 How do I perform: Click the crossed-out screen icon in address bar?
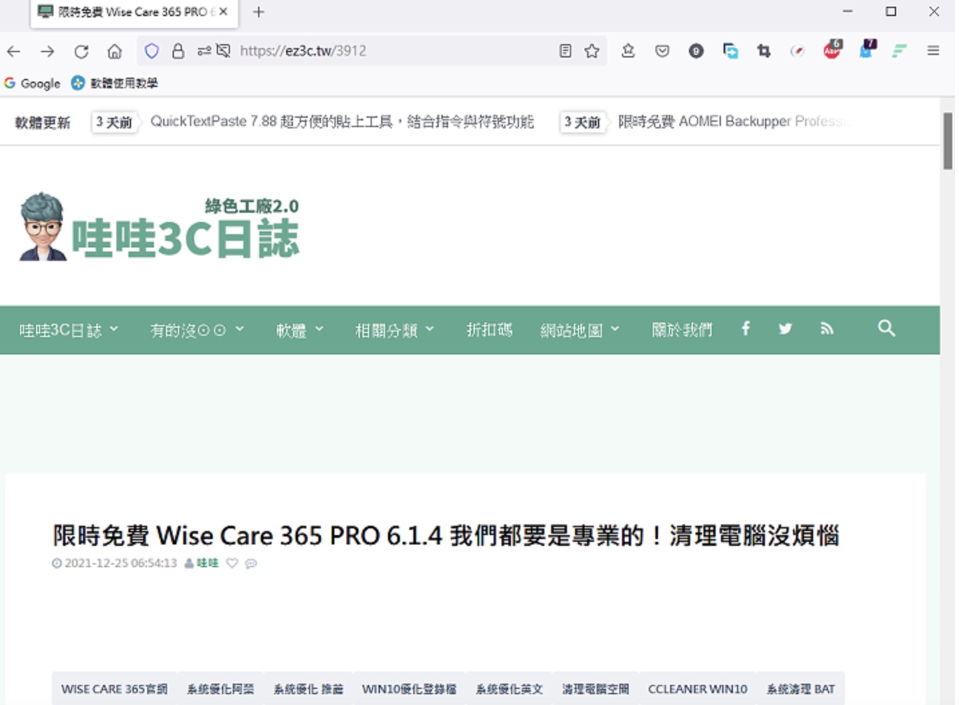click(x=223, y=51)
